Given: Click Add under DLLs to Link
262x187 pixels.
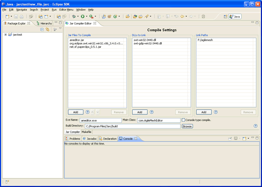Looking at the screenshot, I should pos(140,112).
